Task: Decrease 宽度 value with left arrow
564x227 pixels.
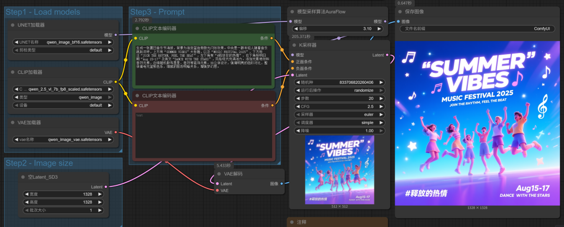Action: (x=26, y=194)
